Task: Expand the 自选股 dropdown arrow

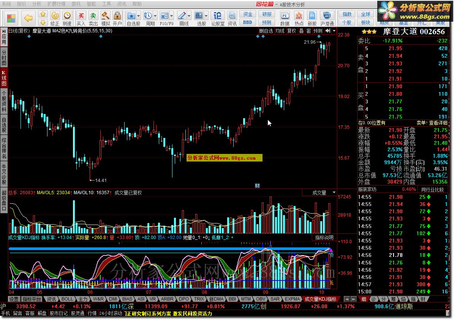Action: pyautogui.click(x=138, y=16)
